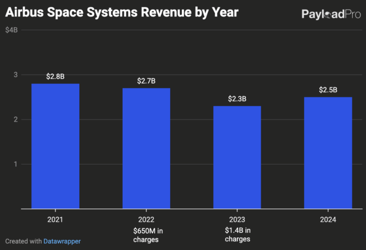
Task: Click the '$650M in charges' annotation
Action: (148, 235)
